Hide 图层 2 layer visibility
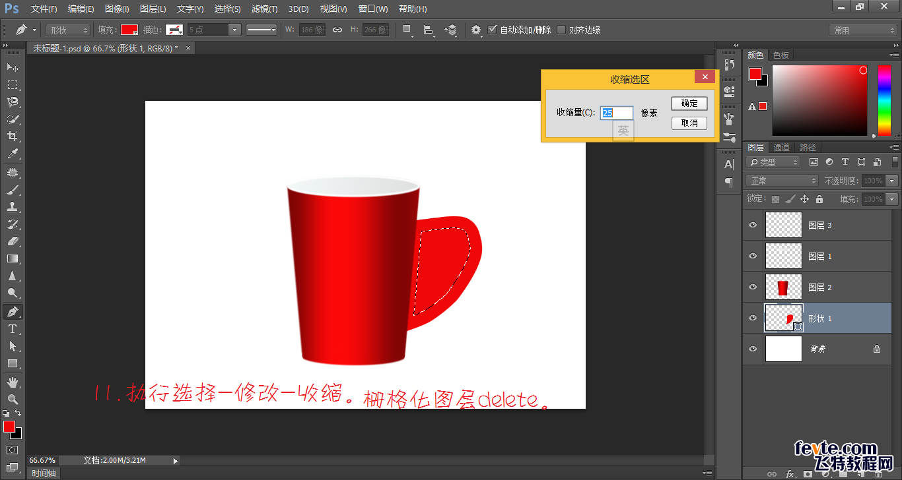 pos(753,287)
